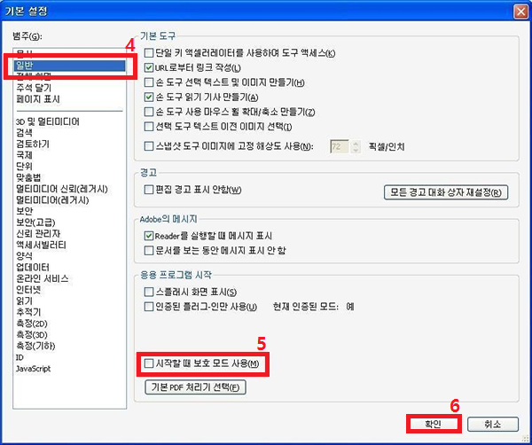Close the 기본 설정 dialog window
The height and width of the screenshot is (445, 532).
[x=520, y=12]
